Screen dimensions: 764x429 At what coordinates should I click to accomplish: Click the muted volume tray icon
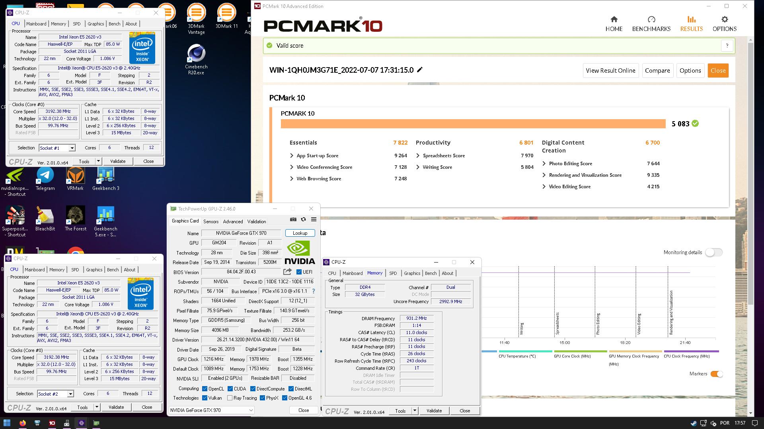[x=713, y=423]
